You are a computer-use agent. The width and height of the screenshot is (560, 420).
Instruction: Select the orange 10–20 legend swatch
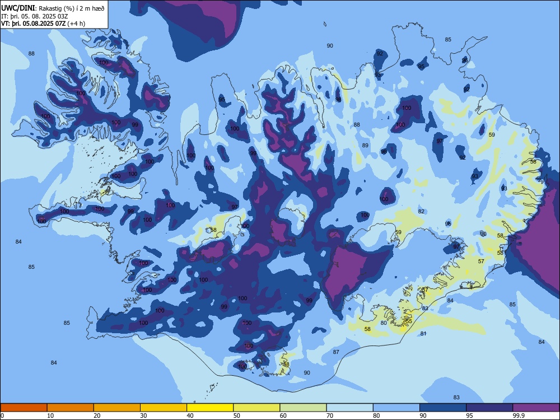click(x=71, y=408)
